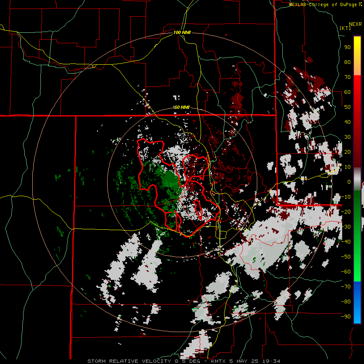Click the 30 value on velocity scale
The image size is (364, 364).
347,137
